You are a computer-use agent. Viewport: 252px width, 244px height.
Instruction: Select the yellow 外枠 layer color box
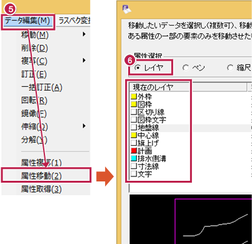(134, 96)
